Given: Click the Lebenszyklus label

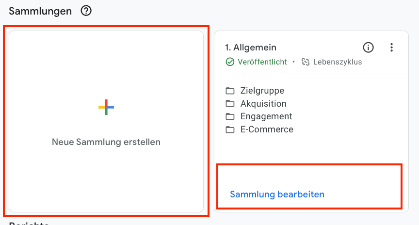Looking at the screenshot, I should point(338,62).
